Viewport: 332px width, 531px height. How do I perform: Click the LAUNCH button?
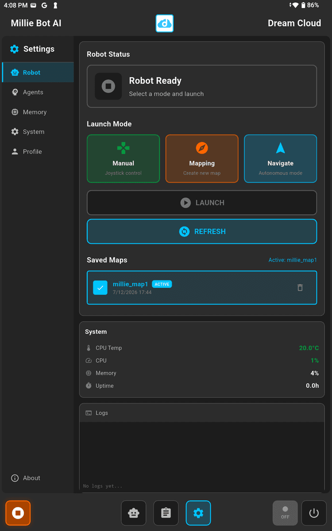click(202, 203)
